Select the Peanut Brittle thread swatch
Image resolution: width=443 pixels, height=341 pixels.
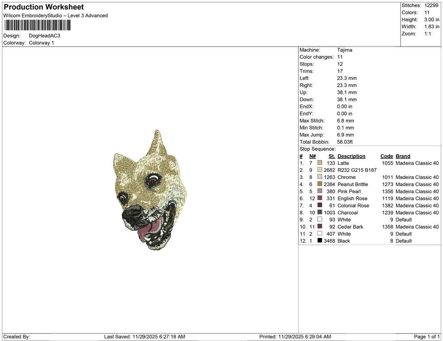pyautogui.click(x=319, y=184)
